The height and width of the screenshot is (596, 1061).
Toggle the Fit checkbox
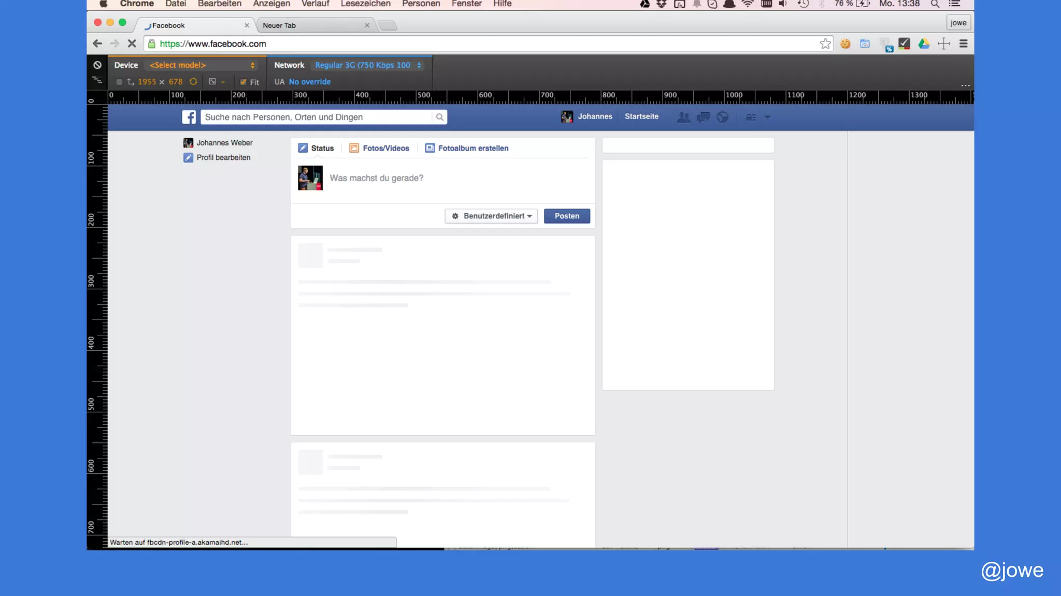click(x=243, y=82)
